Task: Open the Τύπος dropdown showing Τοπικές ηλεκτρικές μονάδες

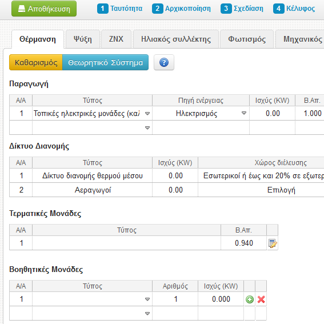Action: coord(92,114)
